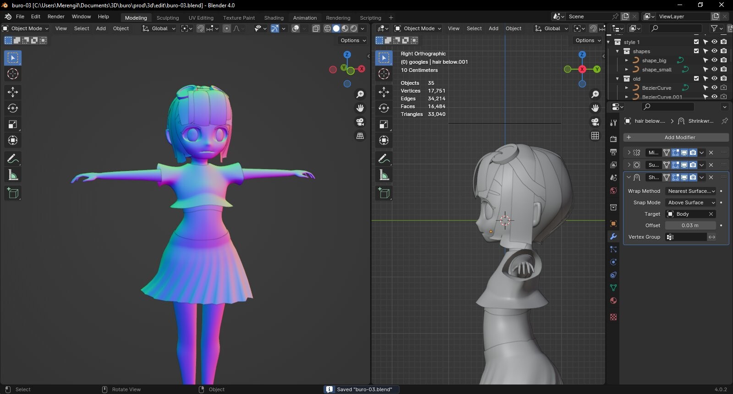Viewport: 733px width, 394px height.
Task: Open the View Layer properties tab
Action: [613, 164]
